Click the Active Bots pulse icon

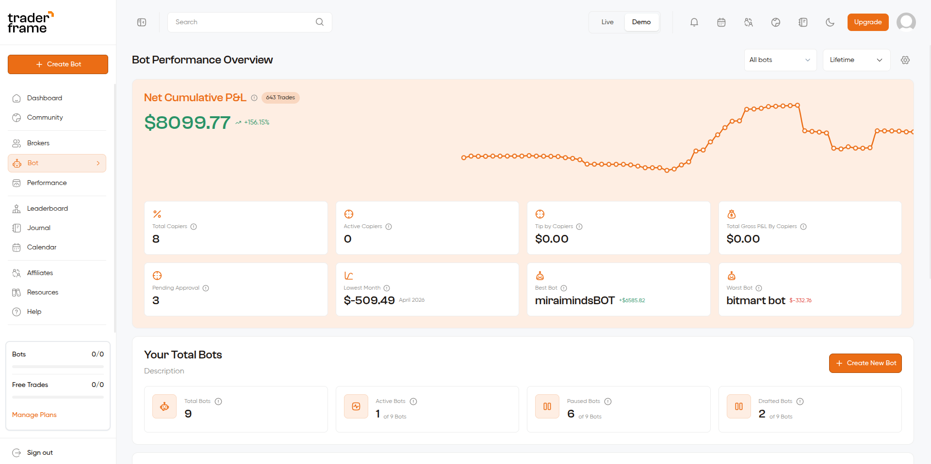point(356,406)
